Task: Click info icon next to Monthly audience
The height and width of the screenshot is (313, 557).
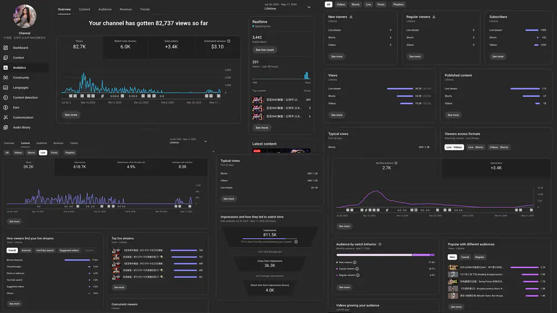Action: pyautogui.click(x=395, y=163)
